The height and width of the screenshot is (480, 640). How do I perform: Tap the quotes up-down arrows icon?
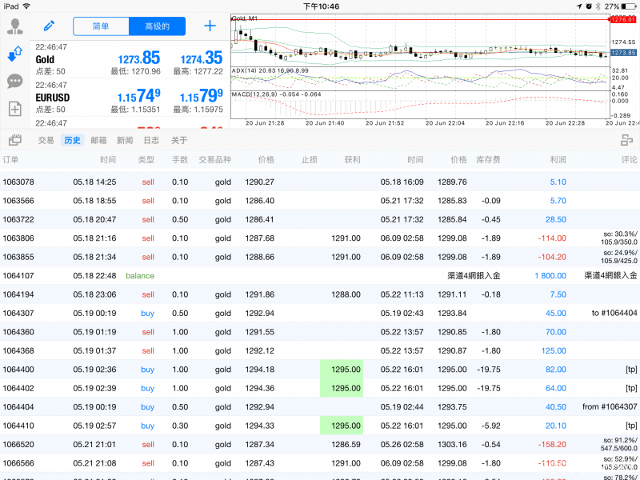point(15,54)
